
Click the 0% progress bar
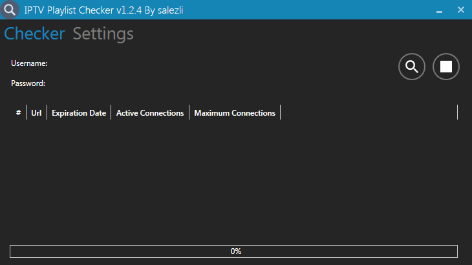pyautogui.click(x=233, y=251)
